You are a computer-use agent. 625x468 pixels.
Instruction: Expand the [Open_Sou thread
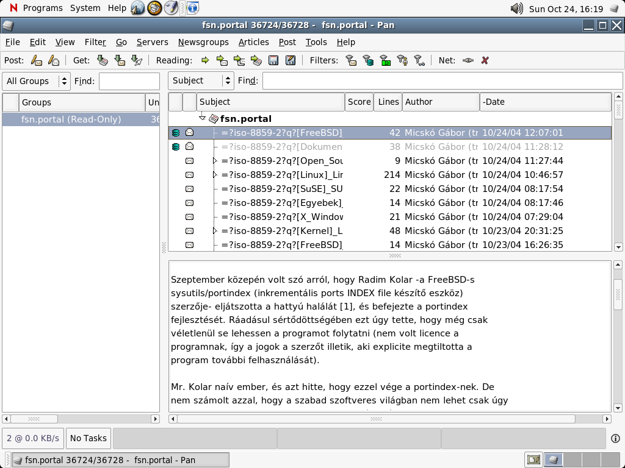tap(215, 161)
